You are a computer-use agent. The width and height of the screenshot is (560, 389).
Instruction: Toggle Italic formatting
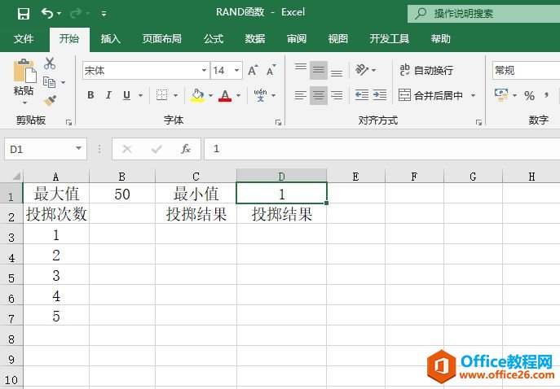click(x=108, y=95)
